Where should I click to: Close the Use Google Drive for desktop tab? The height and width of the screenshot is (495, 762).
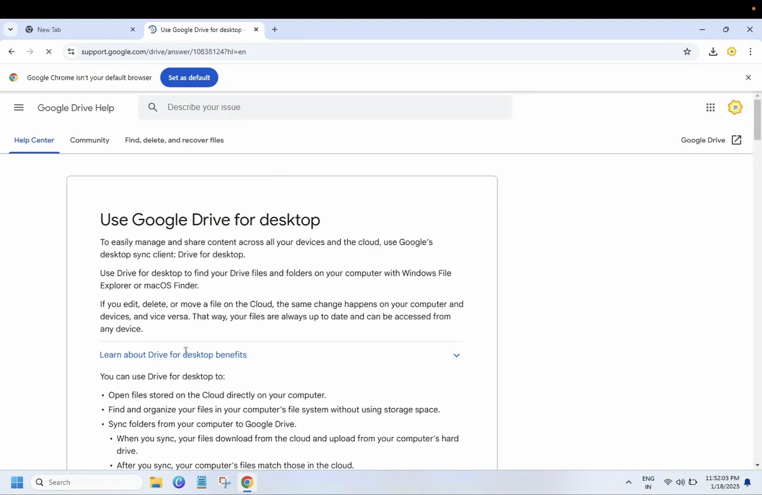[x=256, y=29]
